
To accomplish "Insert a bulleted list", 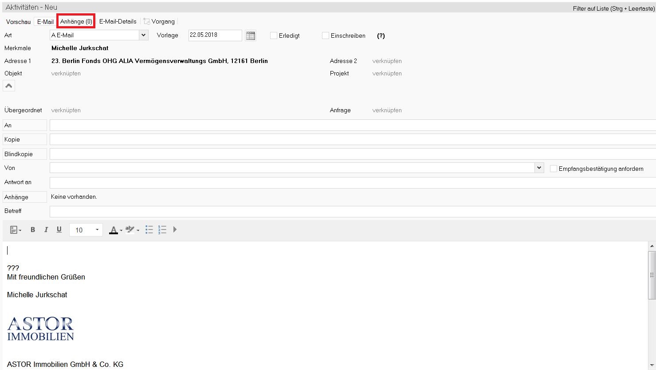I will click(x=149, y=230).
